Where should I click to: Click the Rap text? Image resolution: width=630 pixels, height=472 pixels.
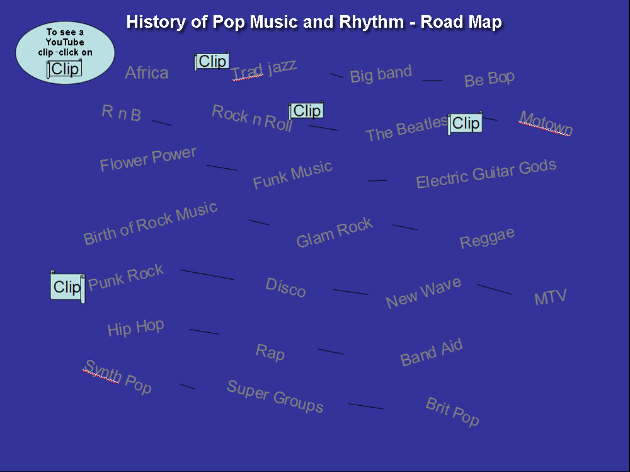[270, 352]
